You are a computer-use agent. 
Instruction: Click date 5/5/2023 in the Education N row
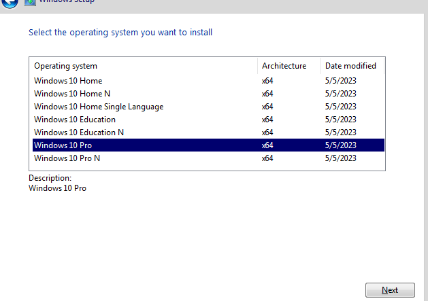(x=341, y=132)
